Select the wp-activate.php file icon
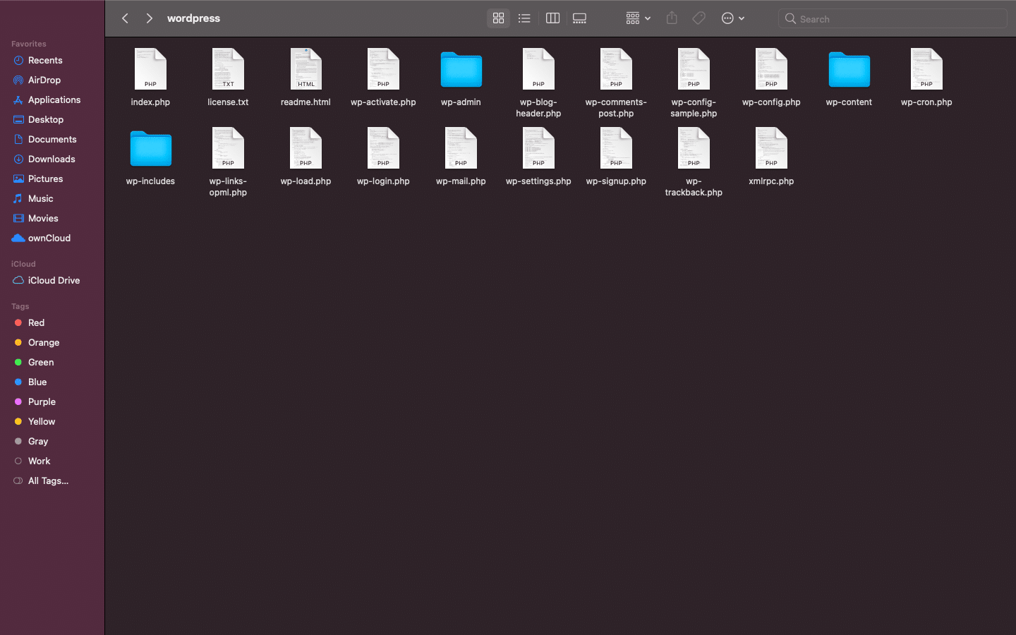 click(x=383, y=69)
